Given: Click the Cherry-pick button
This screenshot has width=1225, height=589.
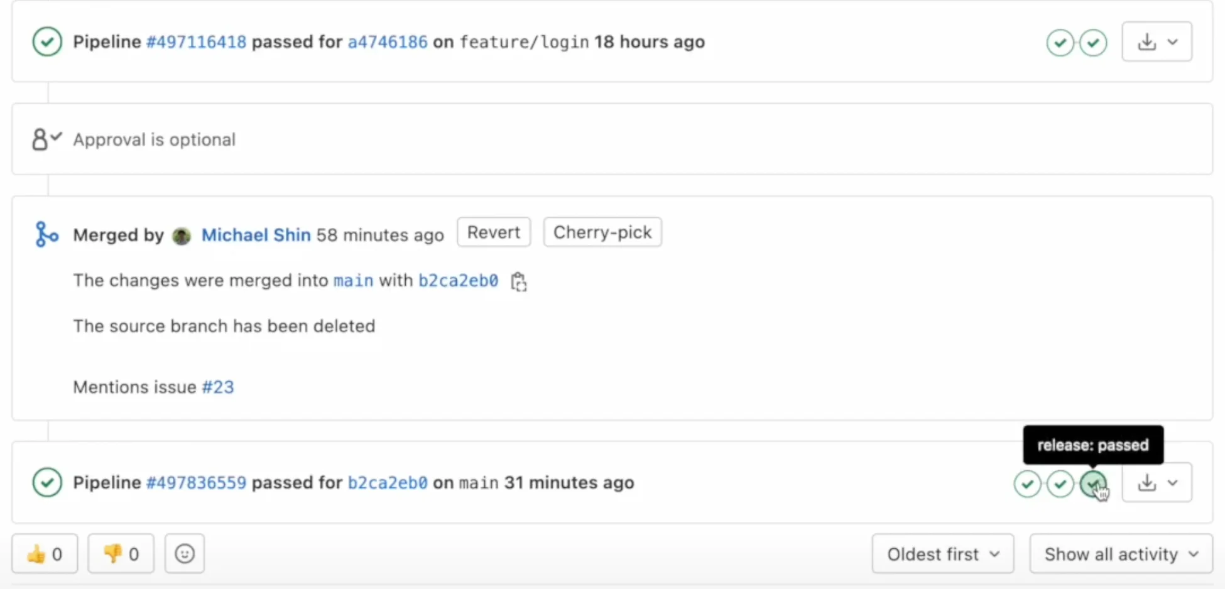Looking at the screenshot, I should pyautogui.click(x=602, y=232).
